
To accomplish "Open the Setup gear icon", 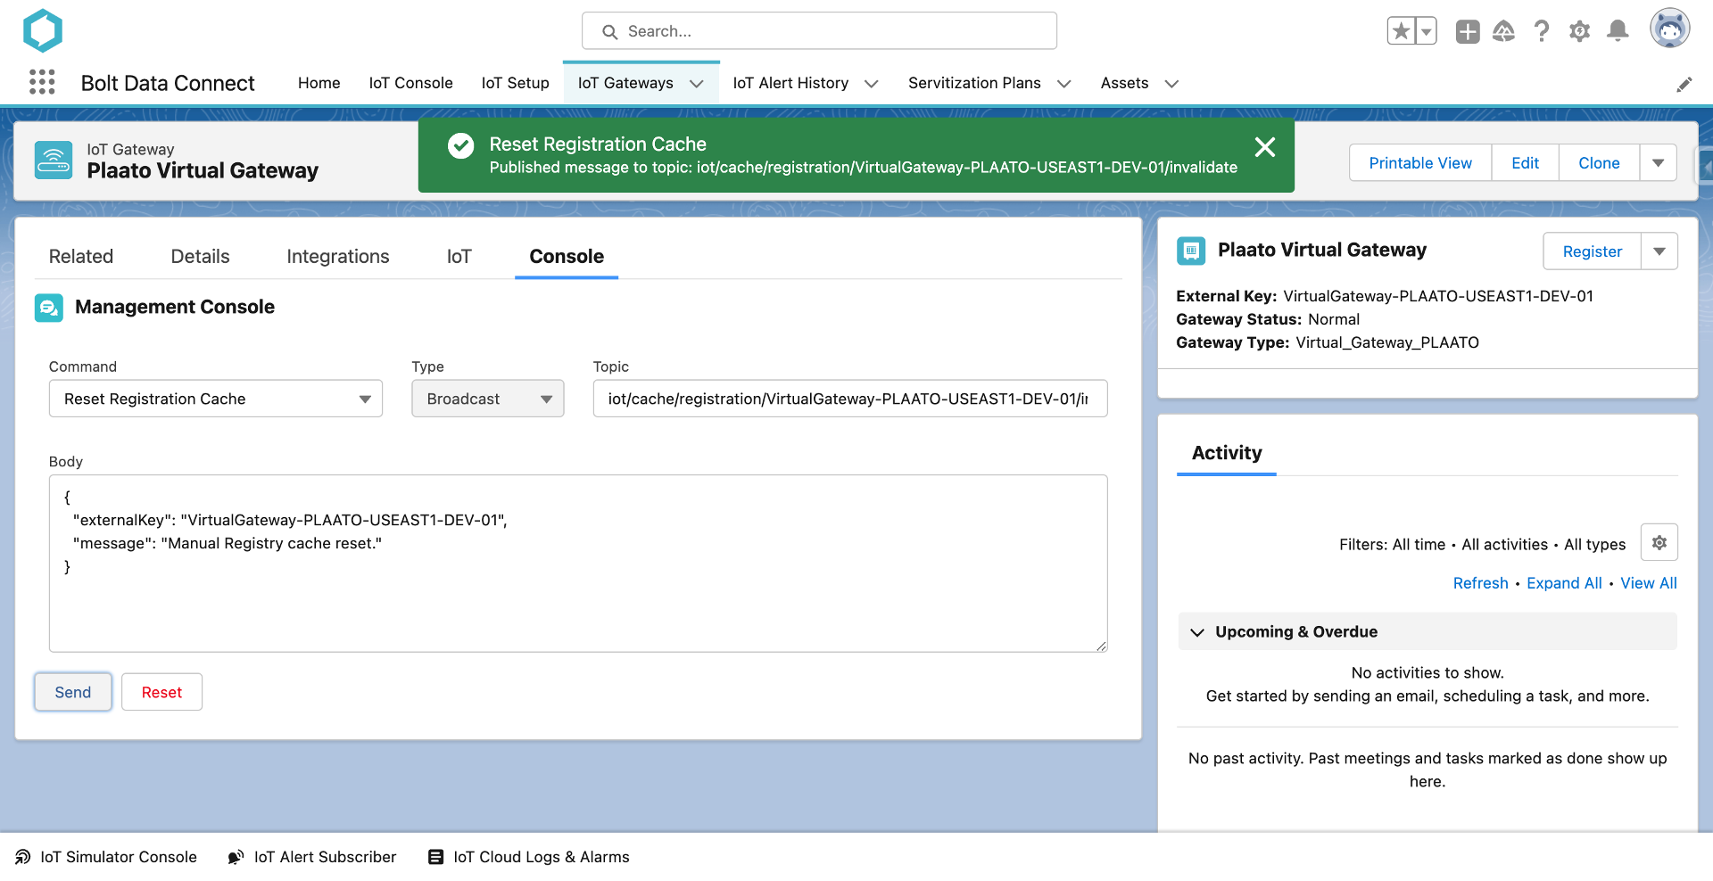I will coord(1580,31).
